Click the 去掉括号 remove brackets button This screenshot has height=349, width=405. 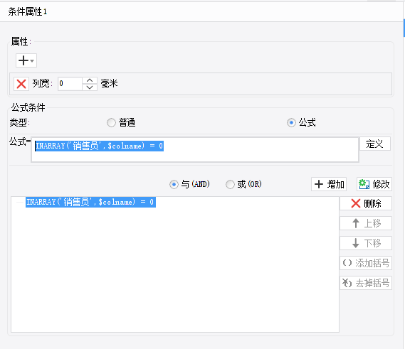(x=366, y=283)
